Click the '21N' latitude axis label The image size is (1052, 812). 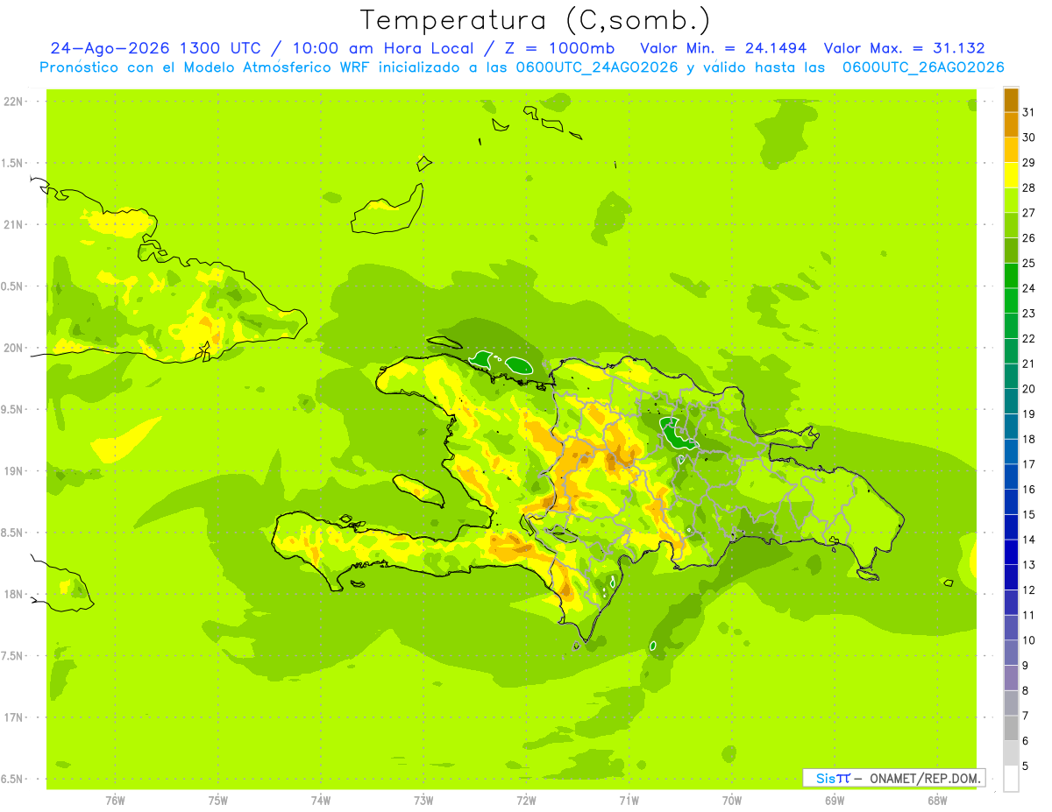pos(13,225)
